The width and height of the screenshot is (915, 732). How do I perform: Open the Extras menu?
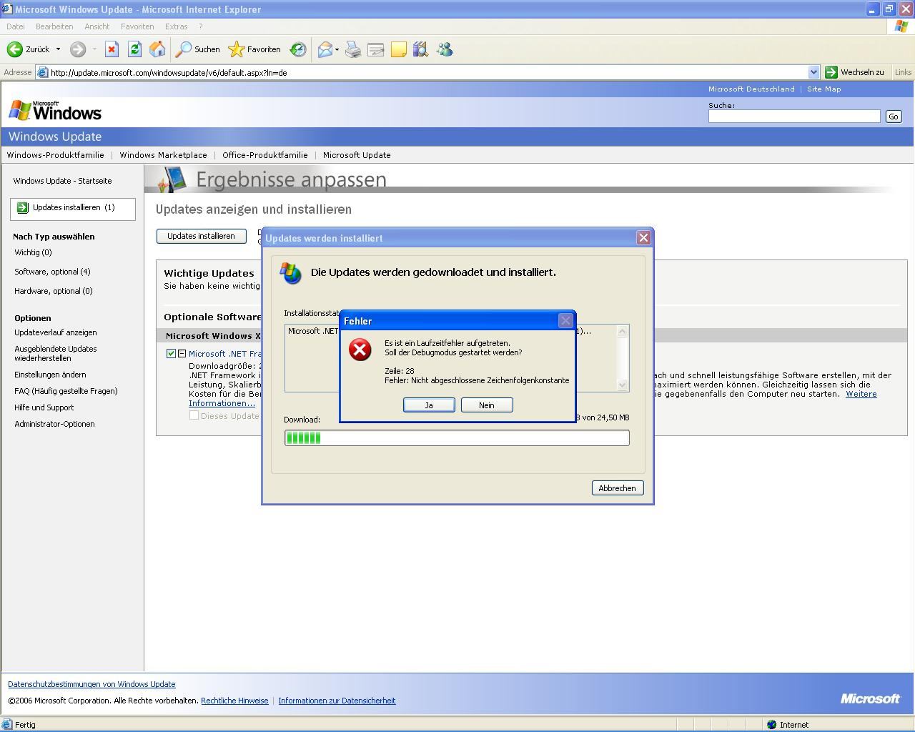[x=176, y=26]
